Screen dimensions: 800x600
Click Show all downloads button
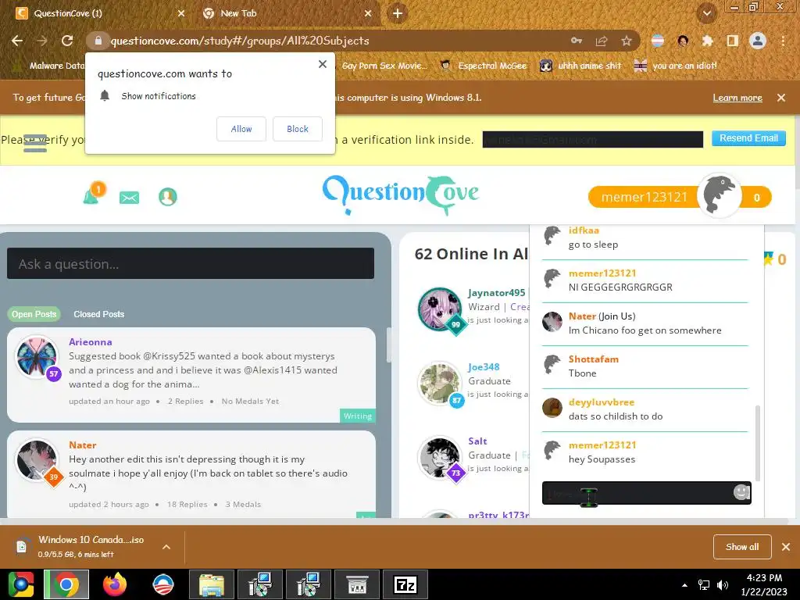point(742,547)
